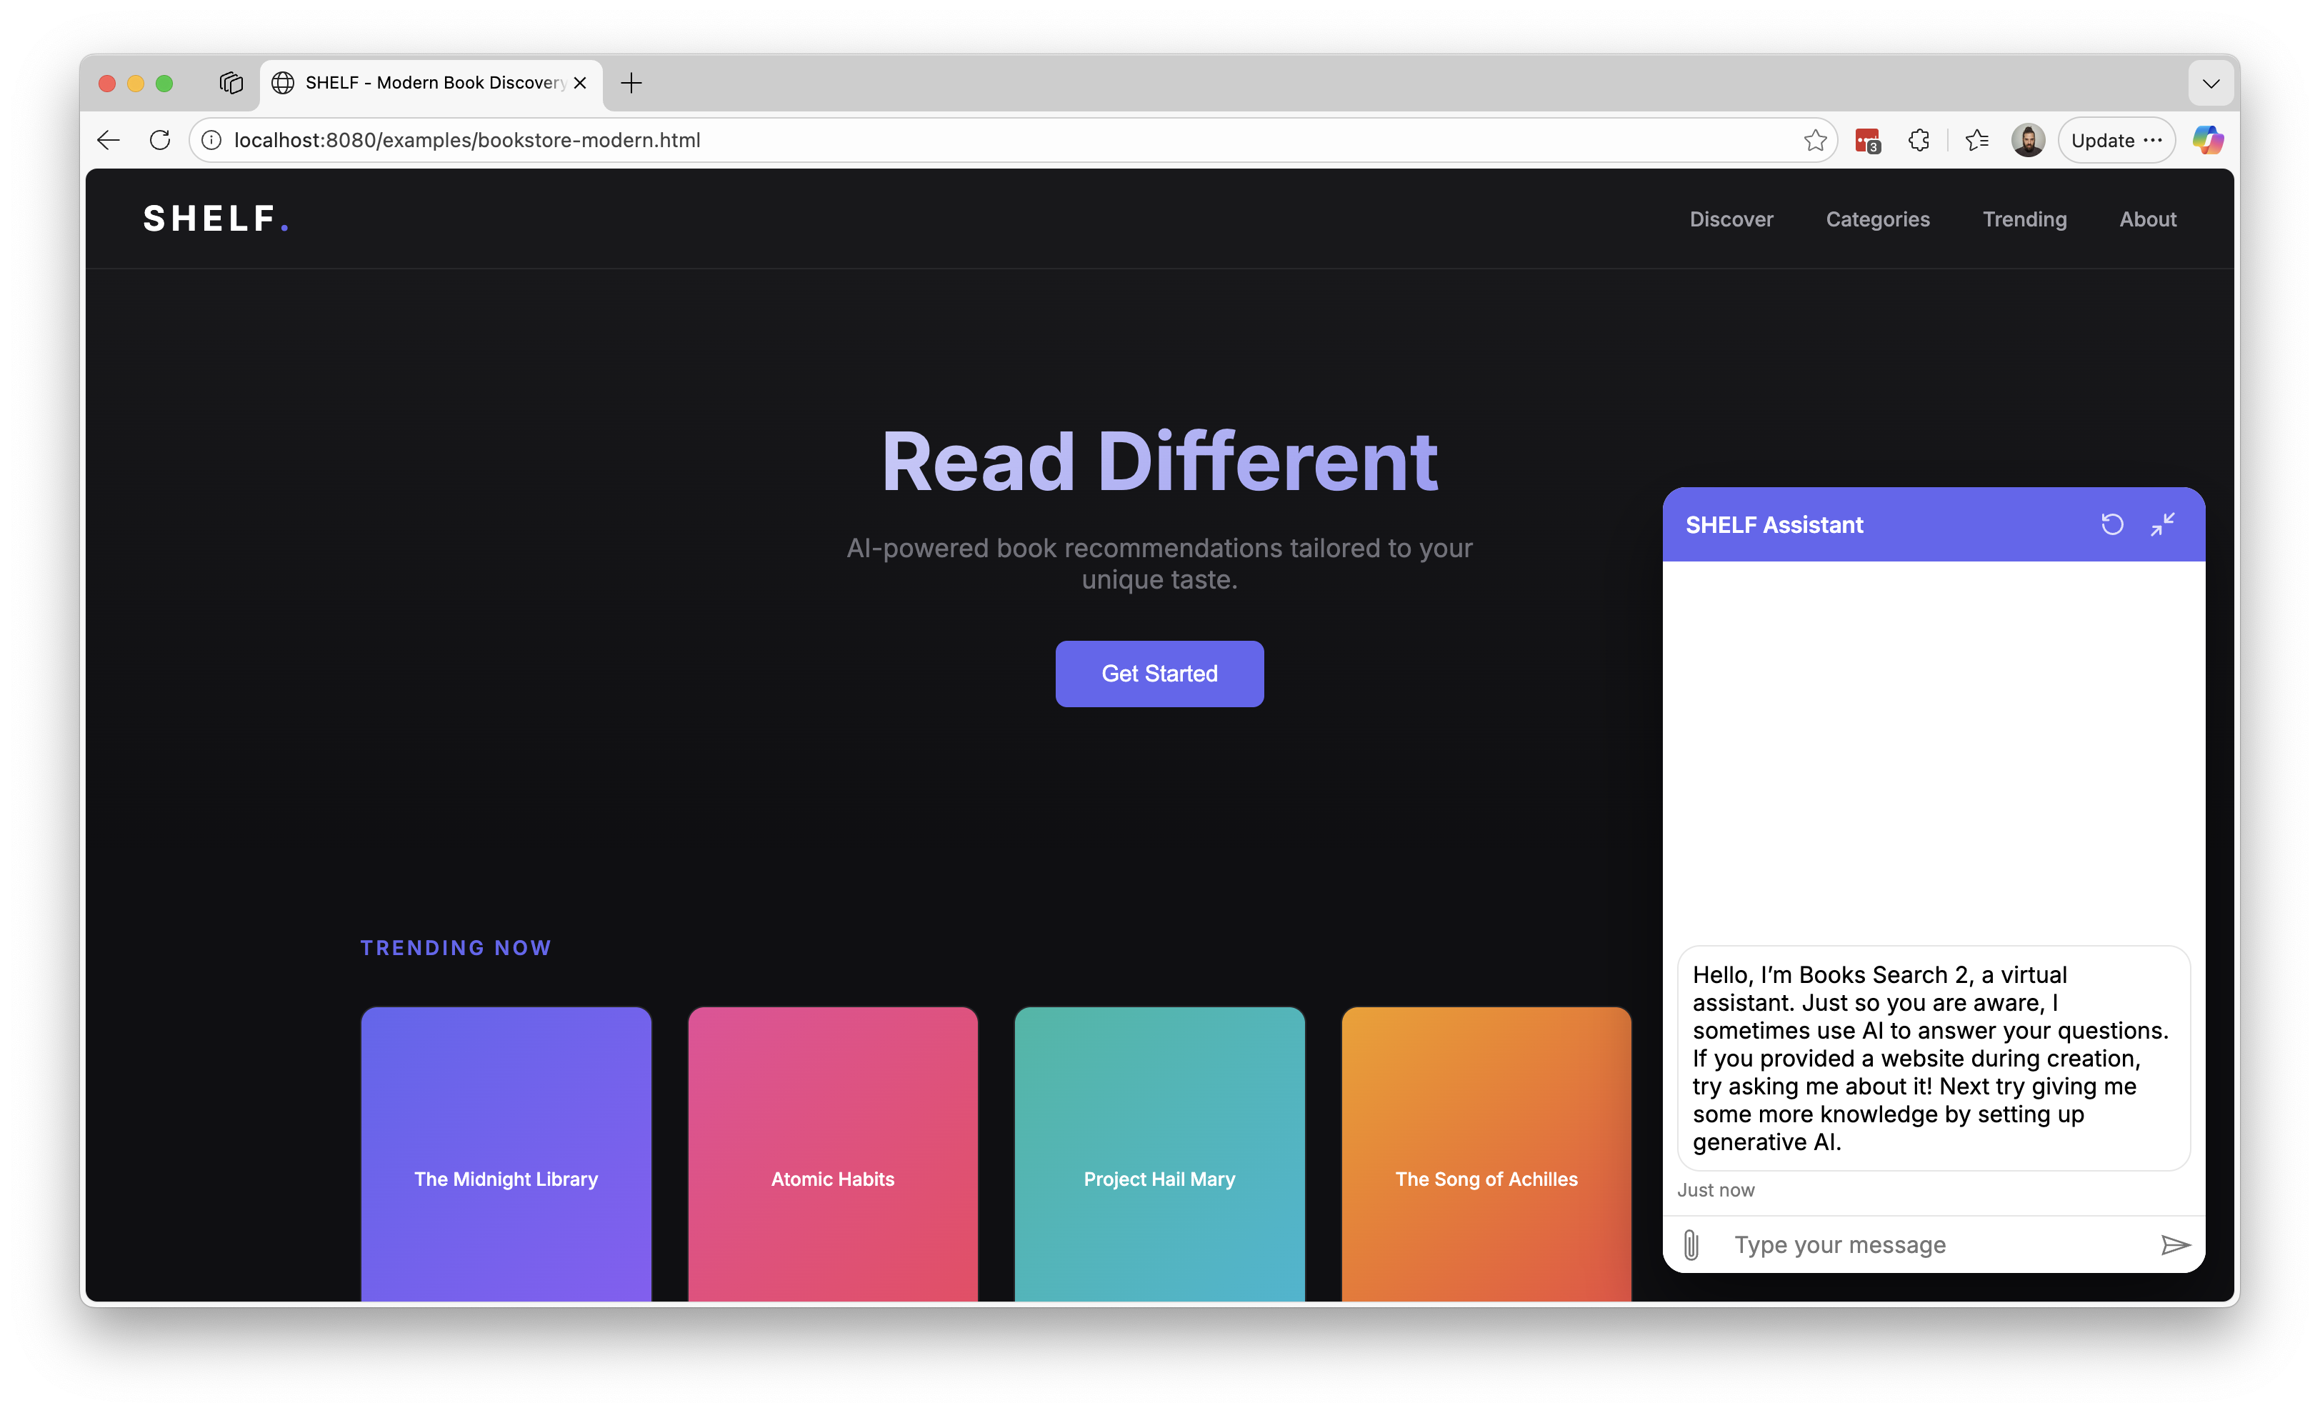Screen dimensions: 2320x1413
Task: Minimize the SHELF Assistant chat panel
Action: point(2163,524)
